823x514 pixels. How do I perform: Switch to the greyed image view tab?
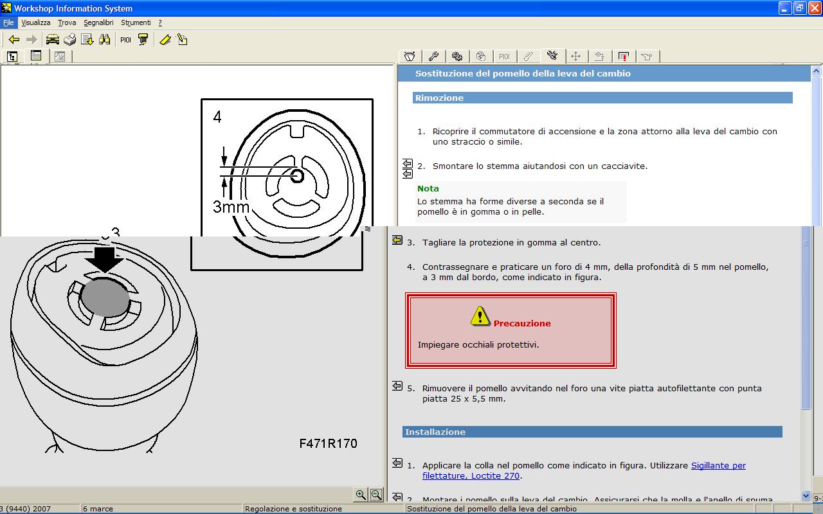60,57
